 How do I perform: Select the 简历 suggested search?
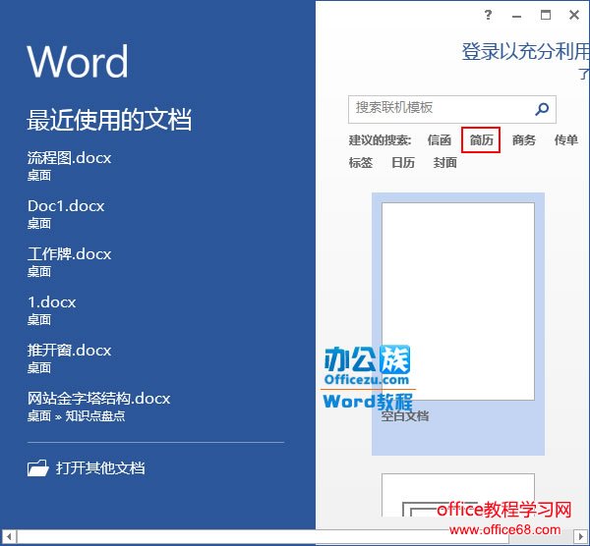[481, 140]
